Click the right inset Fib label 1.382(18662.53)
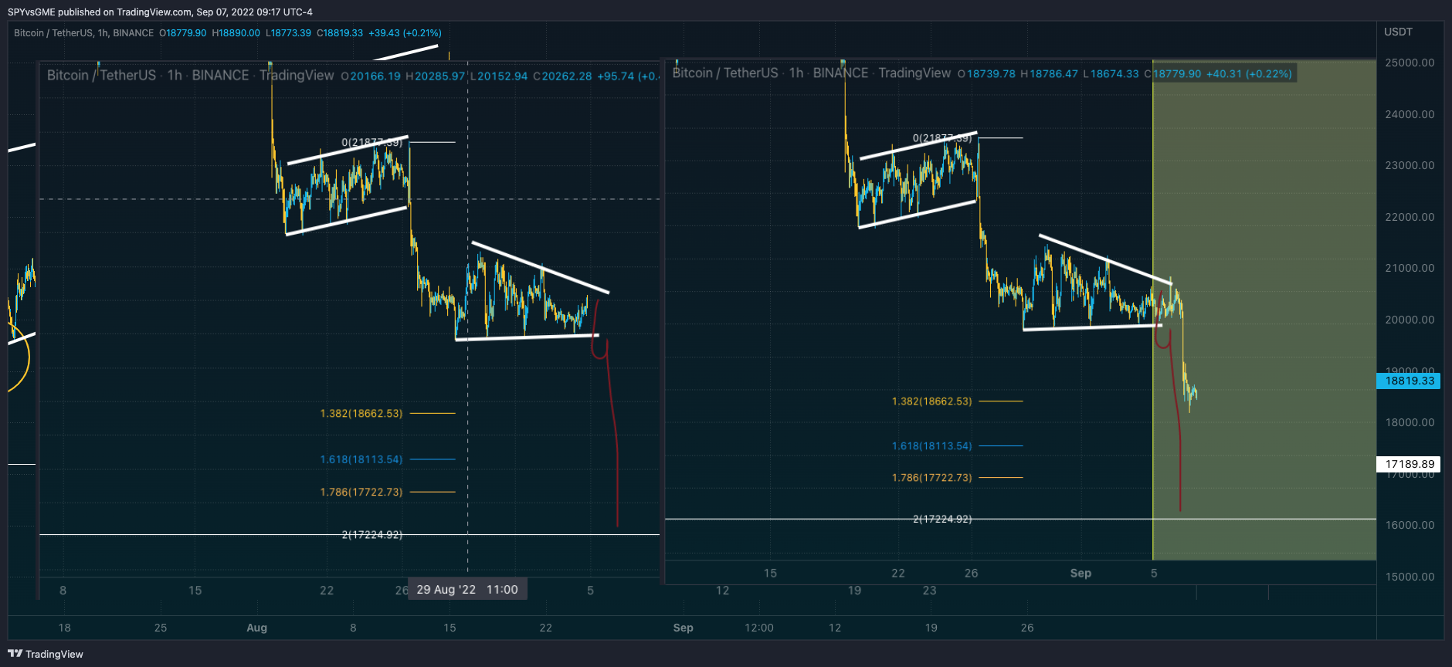Screen dimensions: 1452x667 click(932, 401)
